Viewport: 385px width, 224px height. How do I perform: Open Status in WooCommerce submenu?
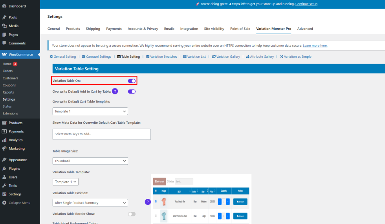[x=7, y=106]
